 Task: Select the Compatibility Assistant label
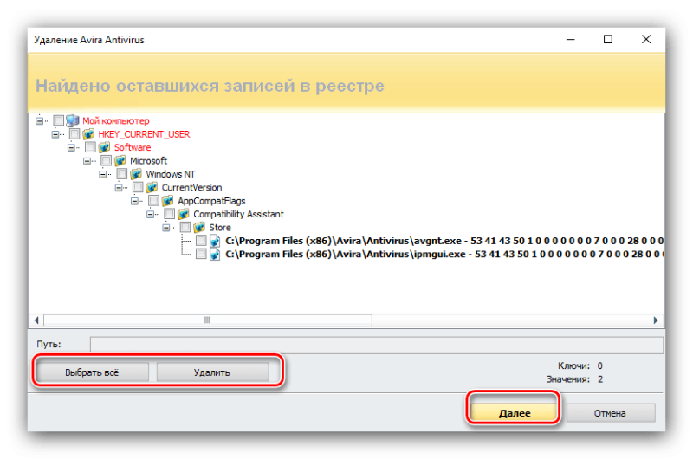239,214
